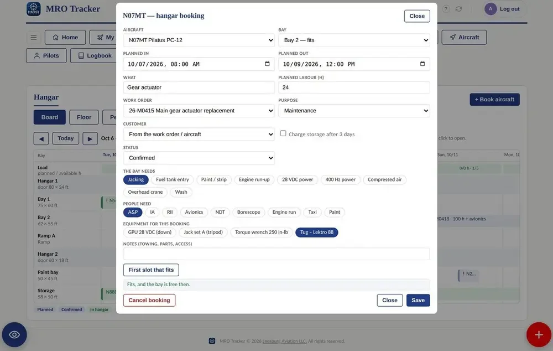Deselect the Jacking bay need chip
Screen dimensions: 553x351
pos(136,179)
